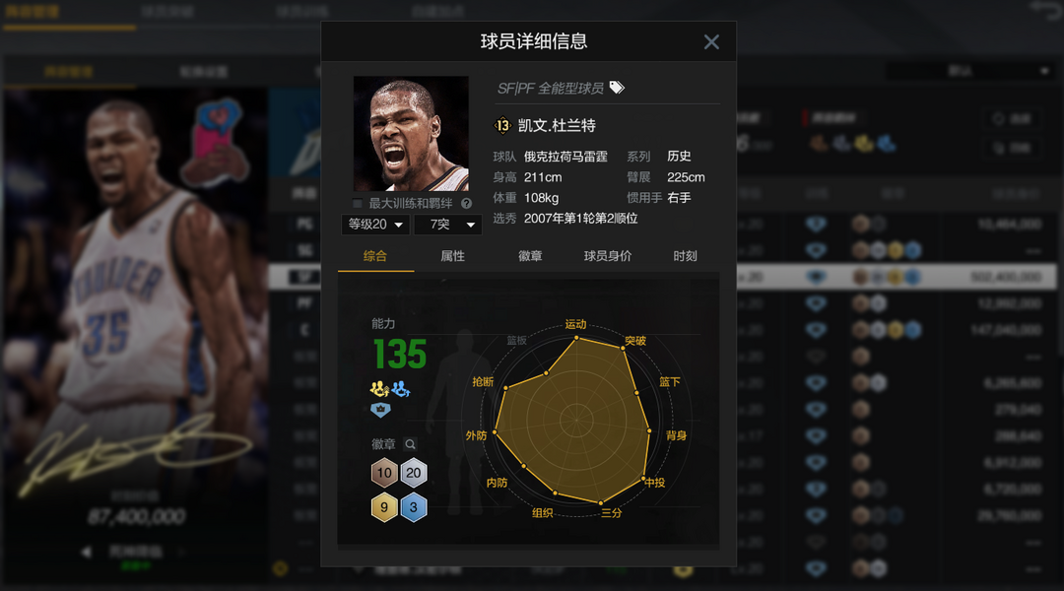Select the bronze badge numbered 10
This screenshot has height=591, width=1064.
[384, 473]
